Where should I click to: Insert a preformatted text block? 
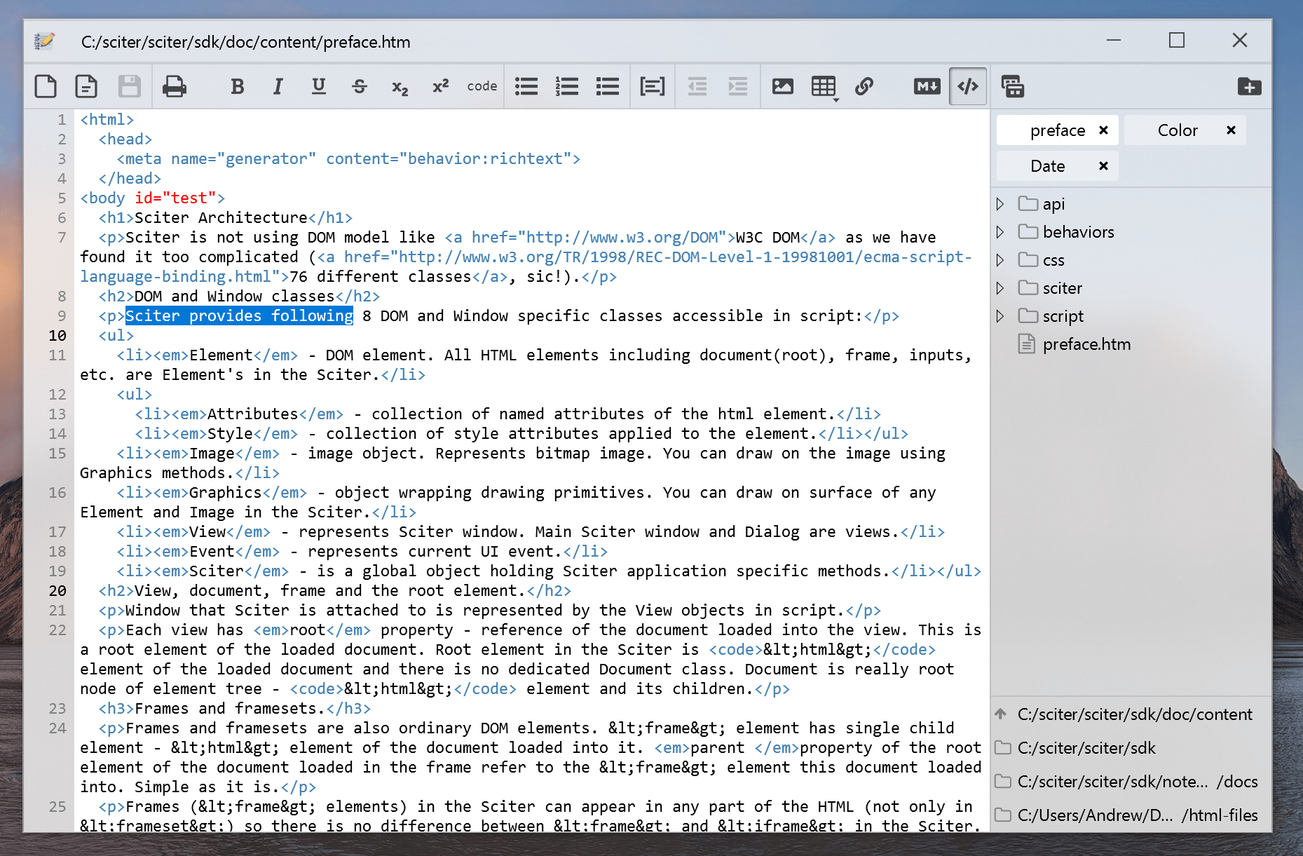(653, 86)
